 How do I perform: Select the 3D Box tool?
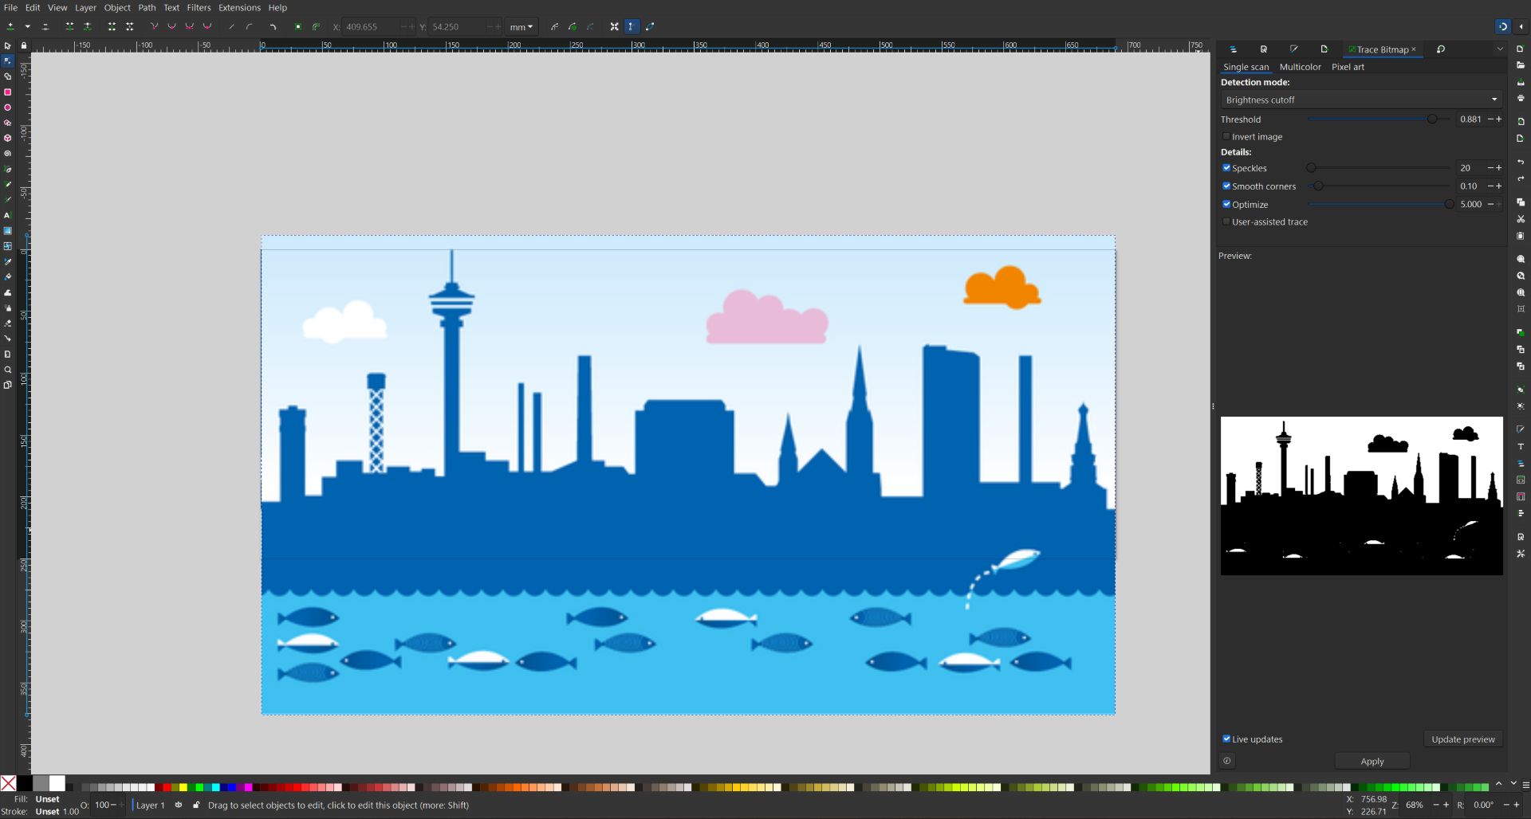tap(8, 139)
